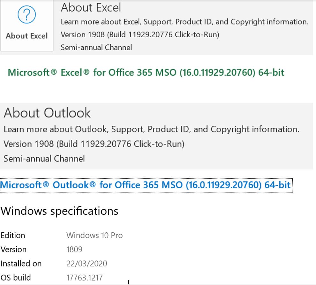Click the green Microsoft Excel for Office 365 text
The image size is (316, 285).
pyautogui.click(x=146, y=72)
